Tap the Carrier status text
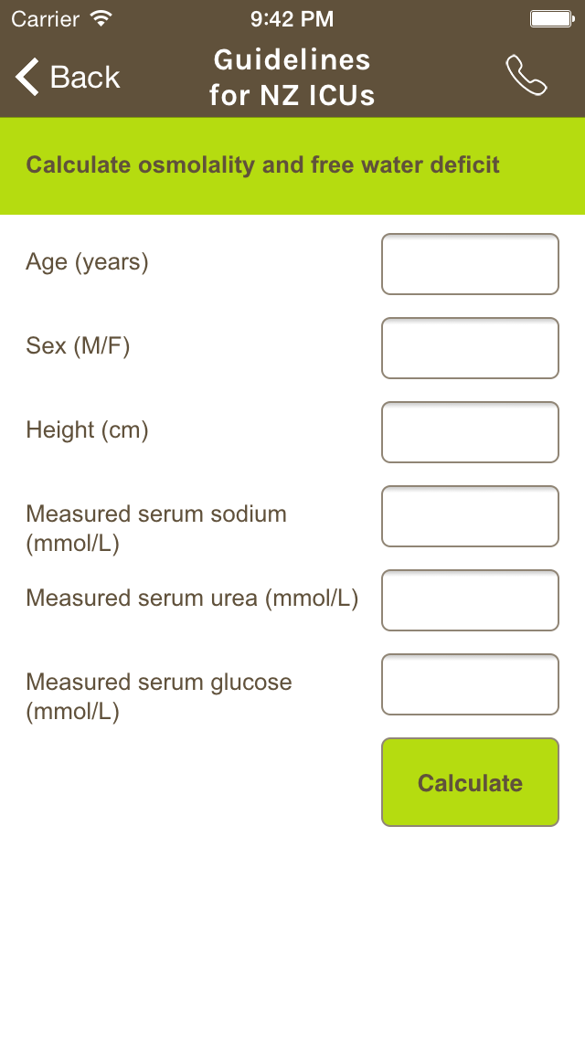Viewport: 585px width, 1038px height. point(46,19)
